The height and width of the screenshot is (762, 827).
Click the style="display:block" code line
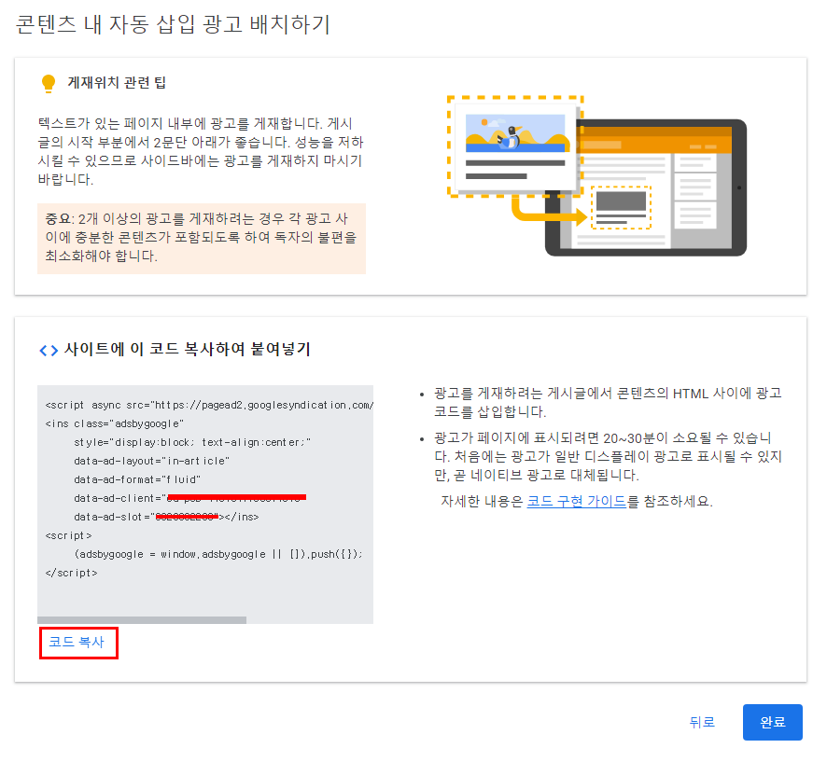[192, 443]
